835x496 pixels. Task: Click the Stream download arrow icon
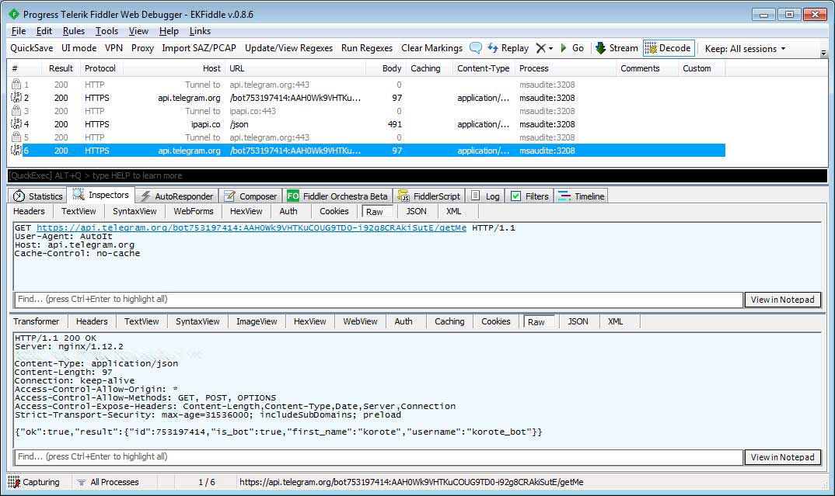601,48
